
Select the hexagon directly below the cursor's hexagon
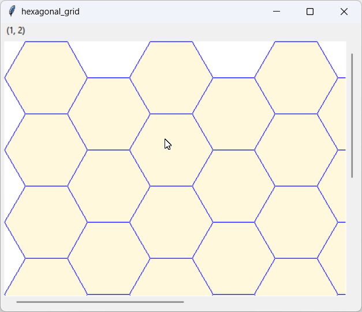click(171, 222)
